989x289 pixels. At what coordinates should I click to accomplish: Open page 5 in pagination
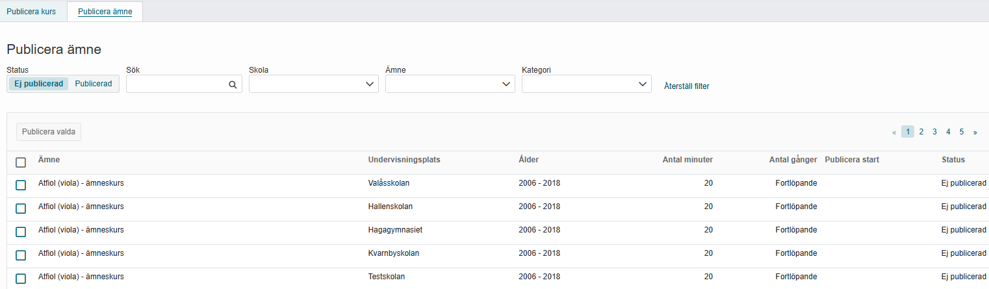click(x=961, y=132)
